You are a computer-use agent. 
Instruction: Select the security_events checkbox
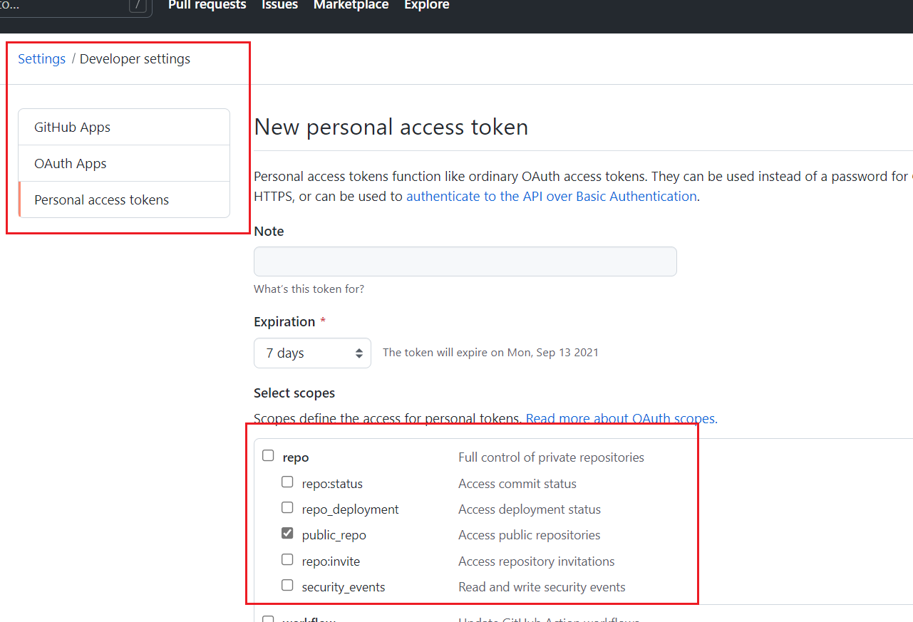click(x=287, y=586)
